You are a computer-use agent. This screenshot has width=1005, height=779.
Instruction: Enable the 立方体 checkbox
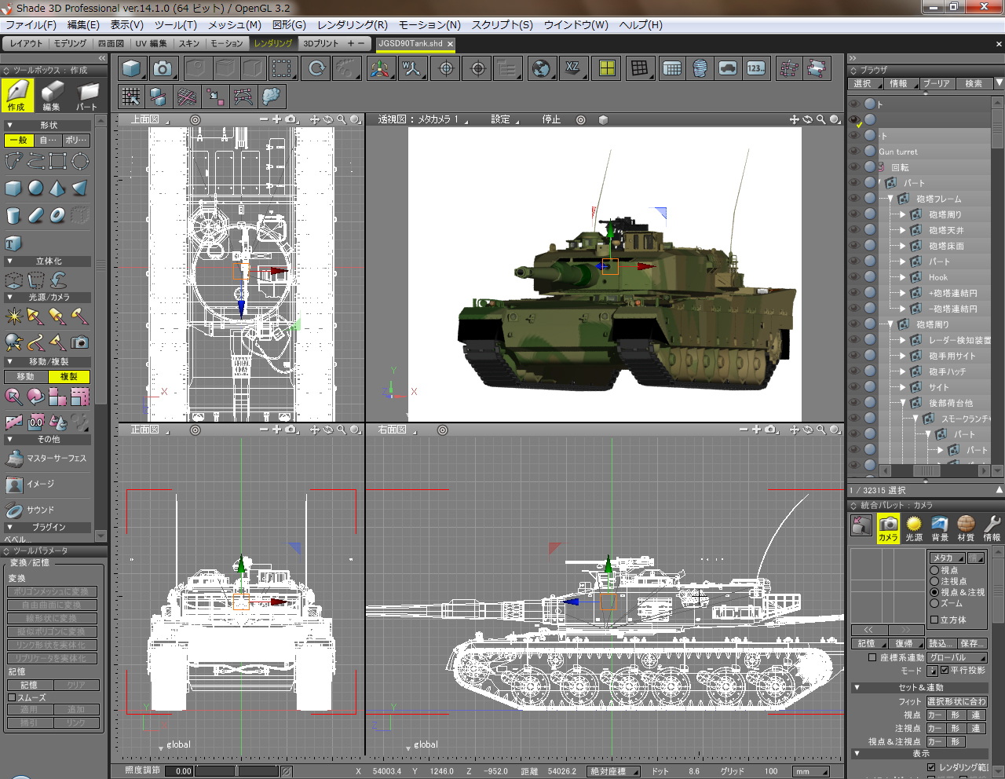click(934, 620)
